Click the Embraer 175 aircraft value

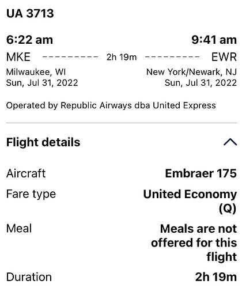coord(201,173)
